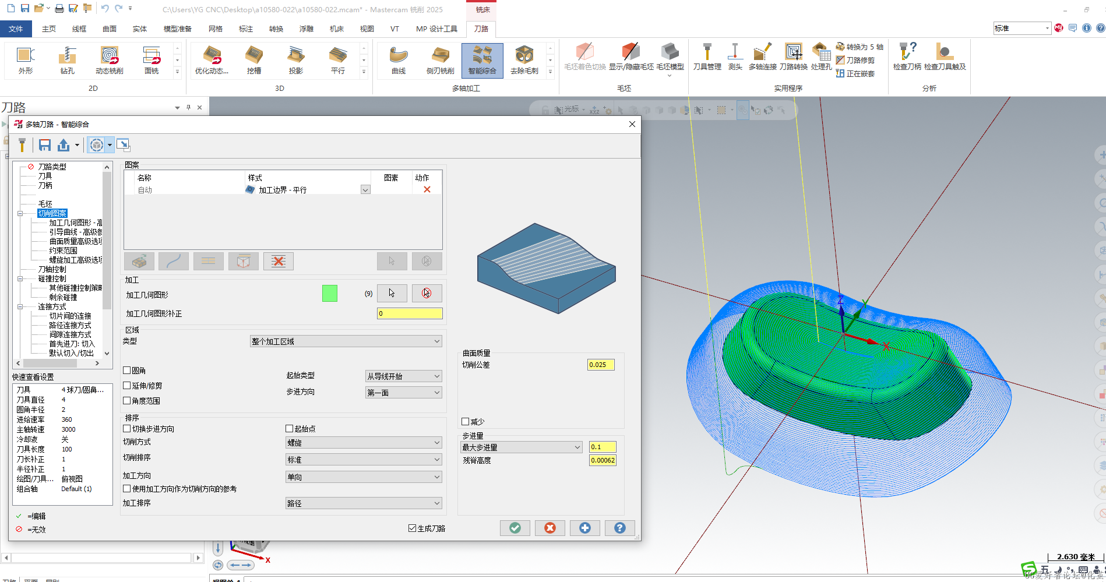Select the 投影 project toolpath icon
This screenshot has height=582, width=1106.
(x=296, y=60)
